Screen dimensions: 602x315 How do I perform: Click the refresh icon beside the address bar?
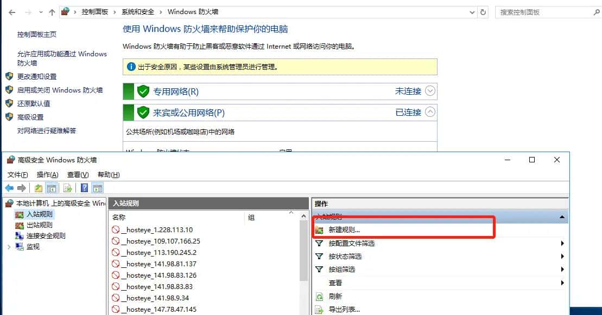483,11
